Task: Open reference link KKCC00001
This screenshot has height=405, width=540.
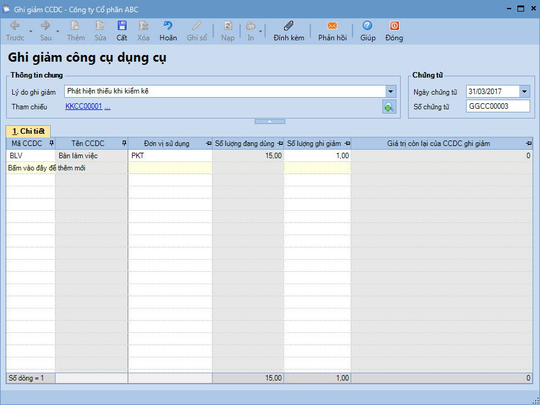Action: point(84,107)
